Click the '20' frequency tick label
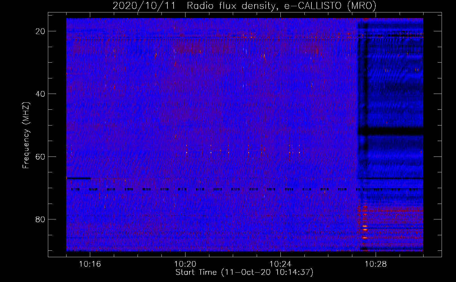This screenshot has height=282, width=456. 41,31
